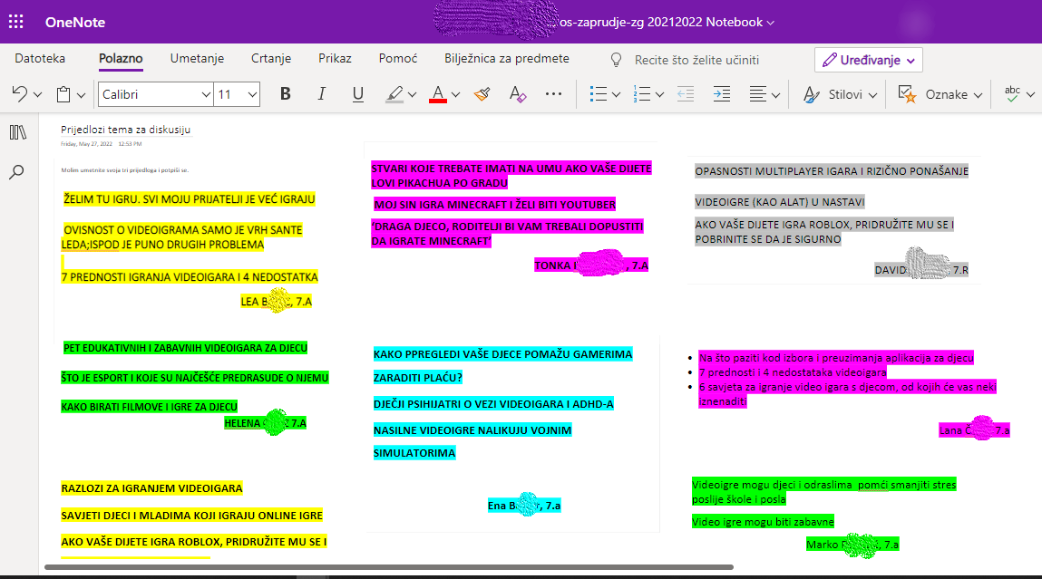Viewport: 1042px width, 579px height.
Task: Click the Stilovi button label
Action: point(845,94)
